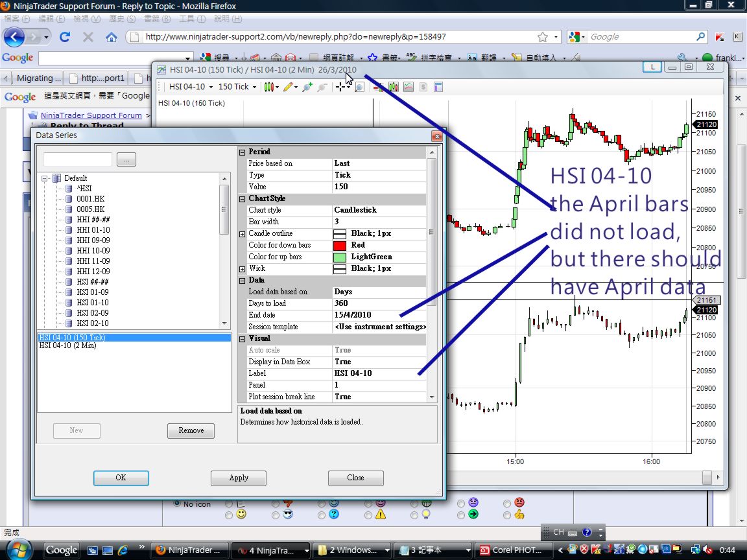Click the greyed Strategies dollar icon
This screenshot has width=747, height=560.
423,87
